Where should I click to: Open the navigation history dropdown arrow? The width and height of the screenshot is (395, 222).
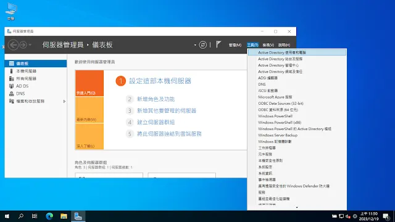30,45
